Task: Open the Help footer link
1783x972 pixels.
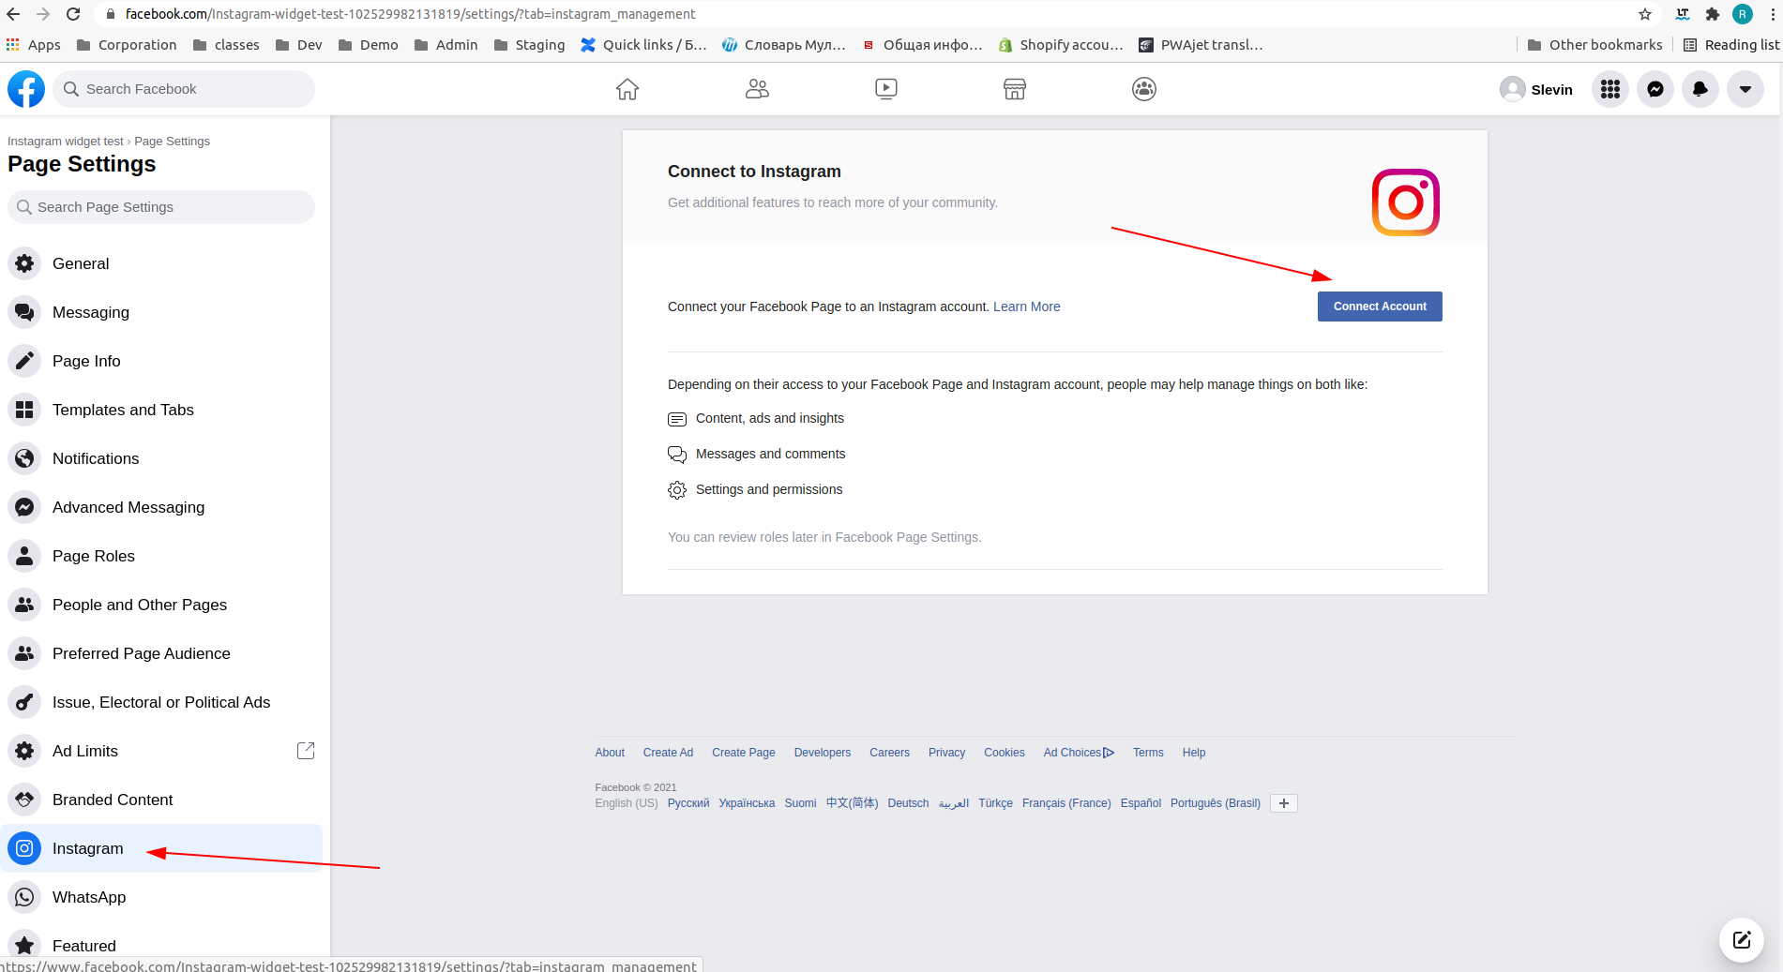Action: pyautogui.click(x=1194, y=753)
